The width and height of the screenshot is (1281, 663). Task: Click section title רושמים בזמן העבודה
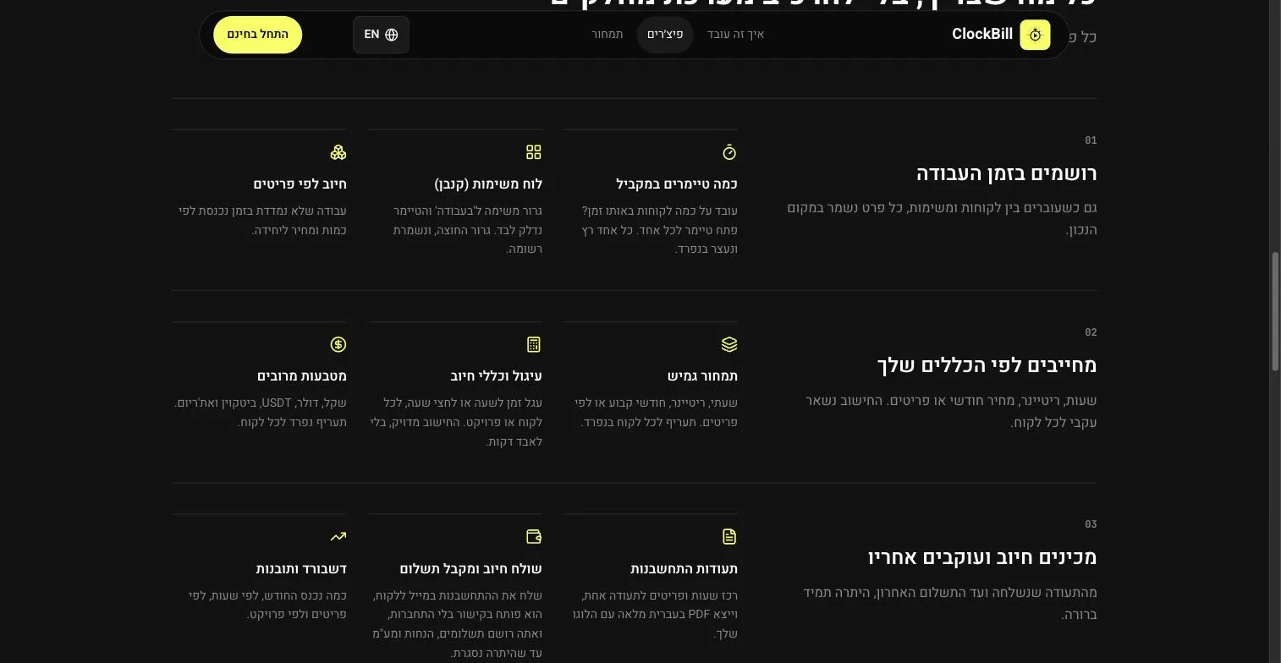pos(1007,173)
